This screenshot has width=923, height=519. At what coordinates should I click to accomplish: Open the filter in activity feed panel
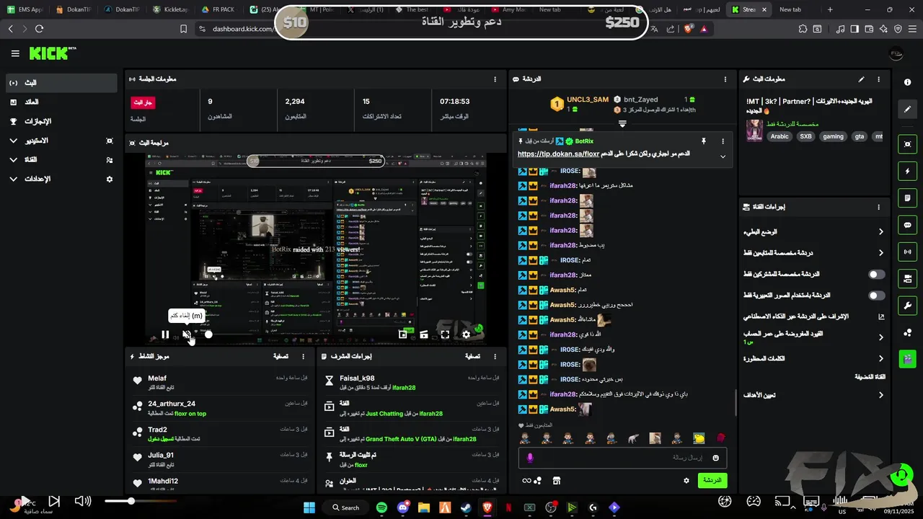click(281, 357)
